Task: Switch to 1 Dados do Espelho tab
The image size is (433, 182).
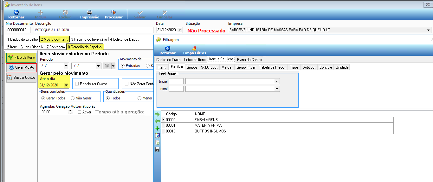Action: (x=22, y=39)
